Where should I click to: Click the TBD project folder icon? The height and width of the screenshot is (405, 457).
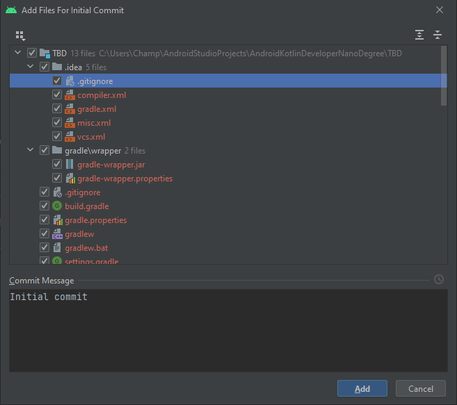click(x=45, y=53)
